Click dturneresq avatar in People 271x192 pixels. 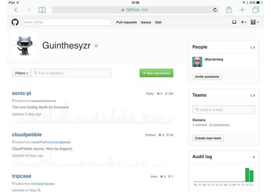(197, 62)
